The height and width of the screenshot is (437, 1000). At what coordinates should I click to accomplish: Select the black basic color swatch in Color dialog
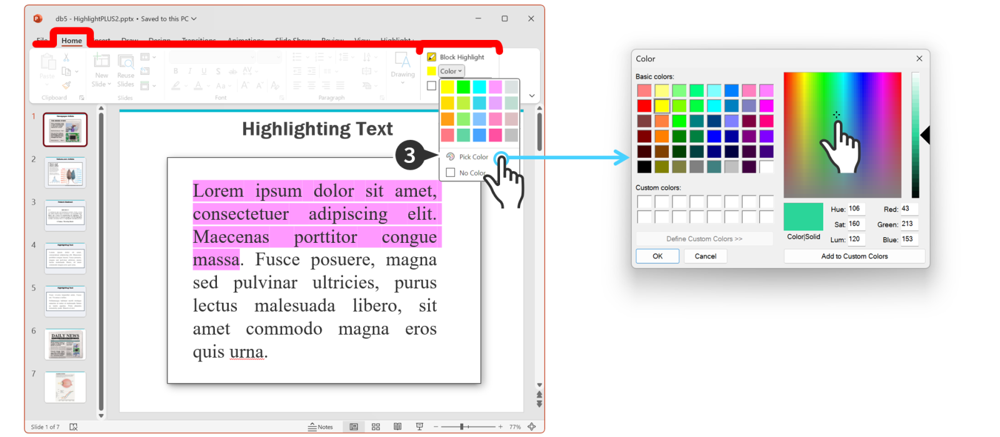pyautogui.click(x=644, y=167)
